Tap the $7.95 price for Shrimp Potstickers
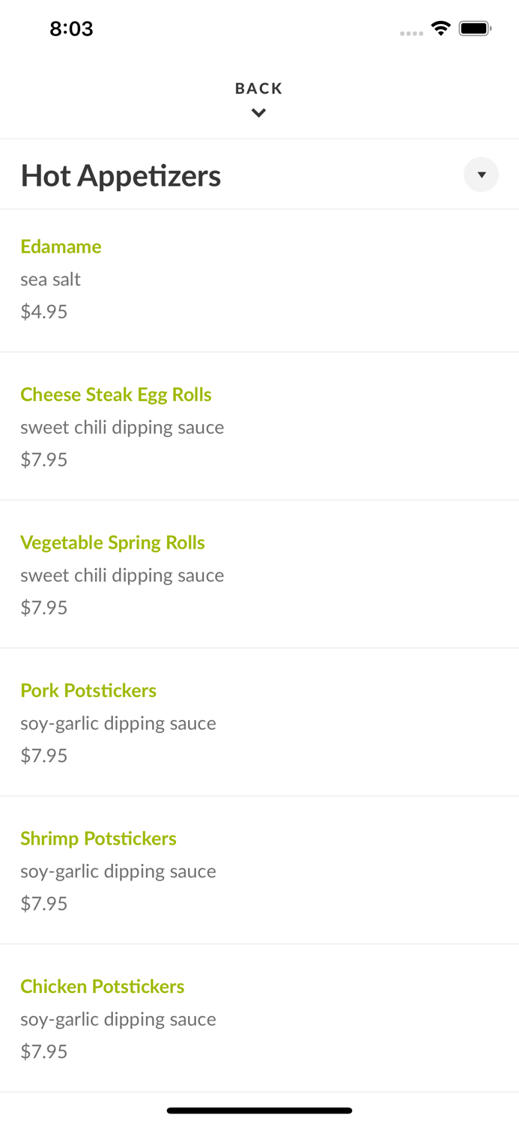 [43, 904]
